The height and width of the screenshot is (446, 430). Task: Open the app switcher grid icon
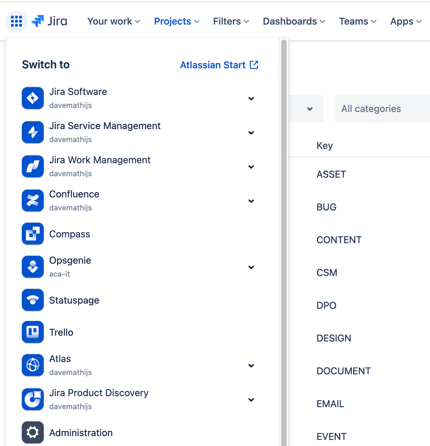point(16,21)
